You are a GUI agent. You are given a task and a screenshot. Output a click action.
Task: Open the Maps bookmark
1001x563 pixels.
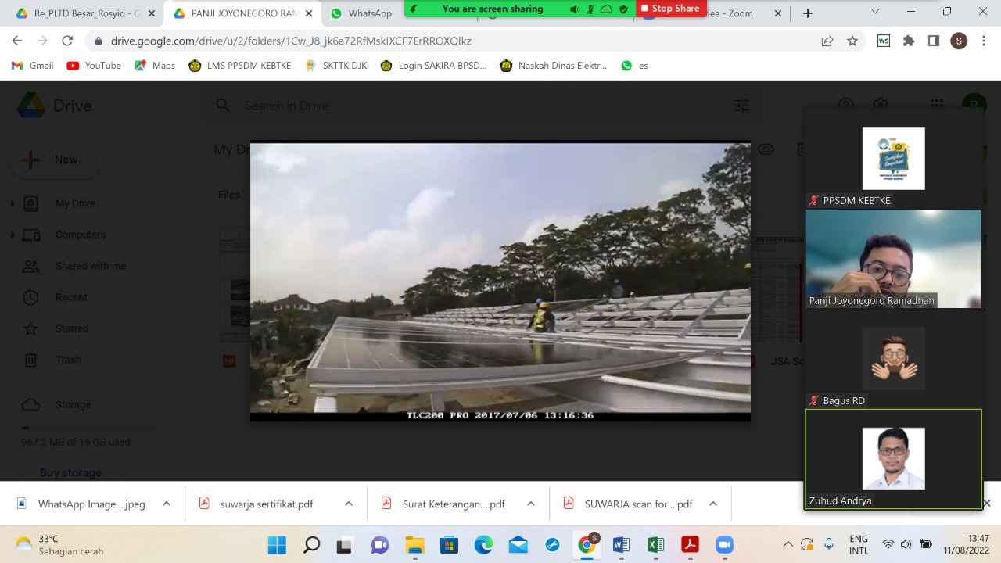click(x=155, y=66)
